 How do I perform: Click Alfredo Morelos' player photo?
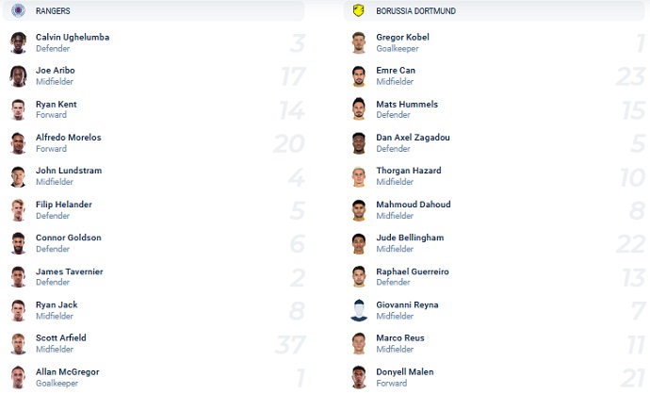coord(18,143)
